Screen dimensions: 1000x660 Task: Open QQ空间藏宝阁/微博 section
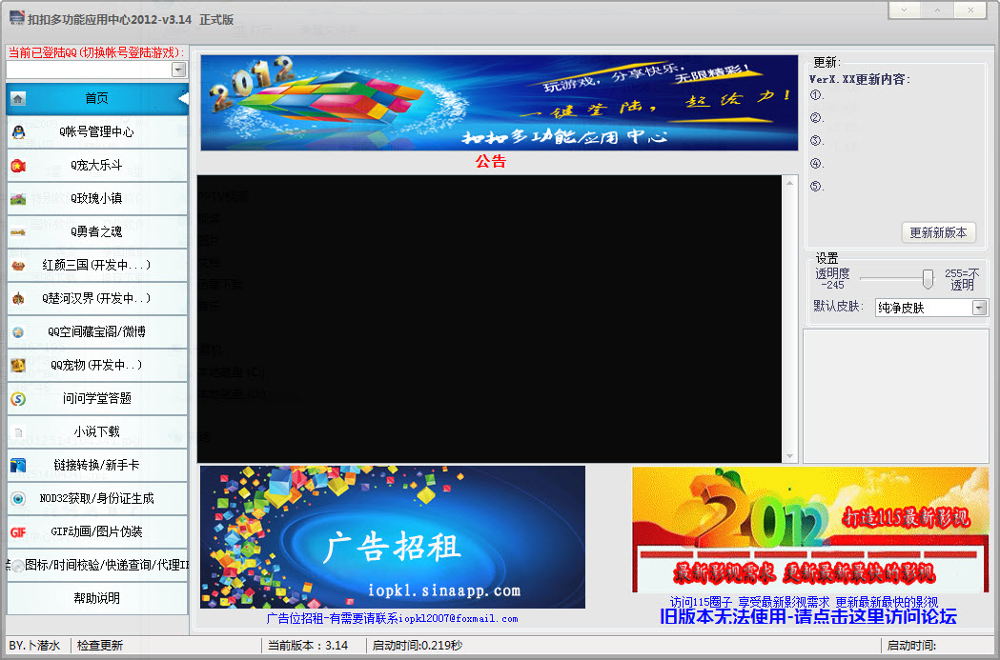[x=97, y=332]
